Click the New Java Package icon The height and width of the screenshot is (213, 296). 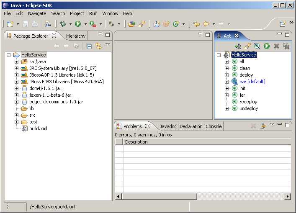pyautogui.click(x=166, y=24)
